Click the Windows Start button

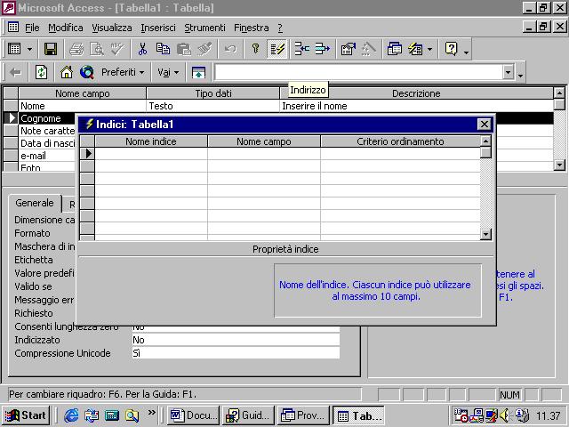[x=26, y=415]
